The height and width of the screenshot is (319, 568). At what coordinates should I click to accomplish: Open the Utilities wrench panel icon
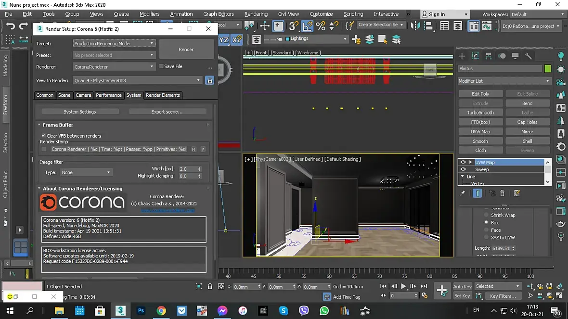click(x=528, y=56)
